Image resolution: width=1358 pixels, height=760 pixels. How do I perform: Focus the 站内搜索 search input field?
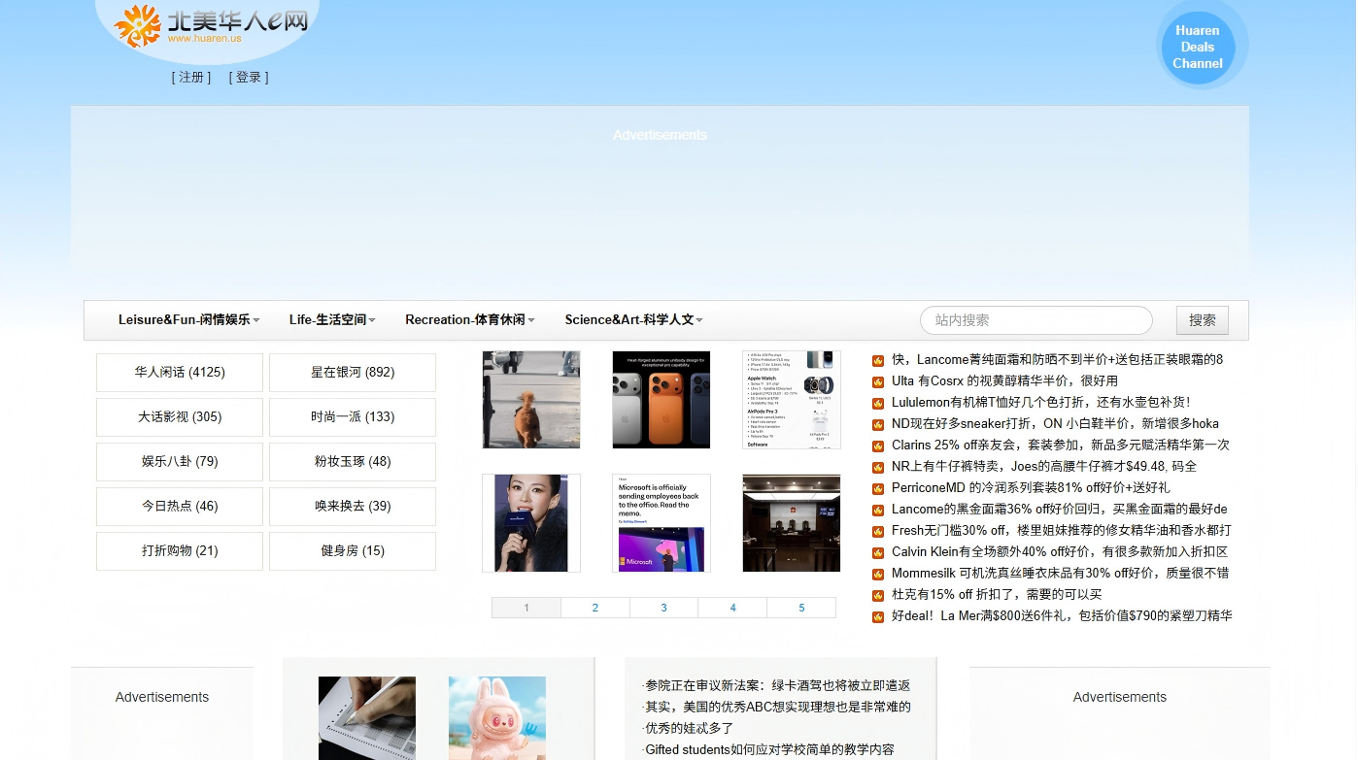pyautogui.click(x=1035, y=320)
